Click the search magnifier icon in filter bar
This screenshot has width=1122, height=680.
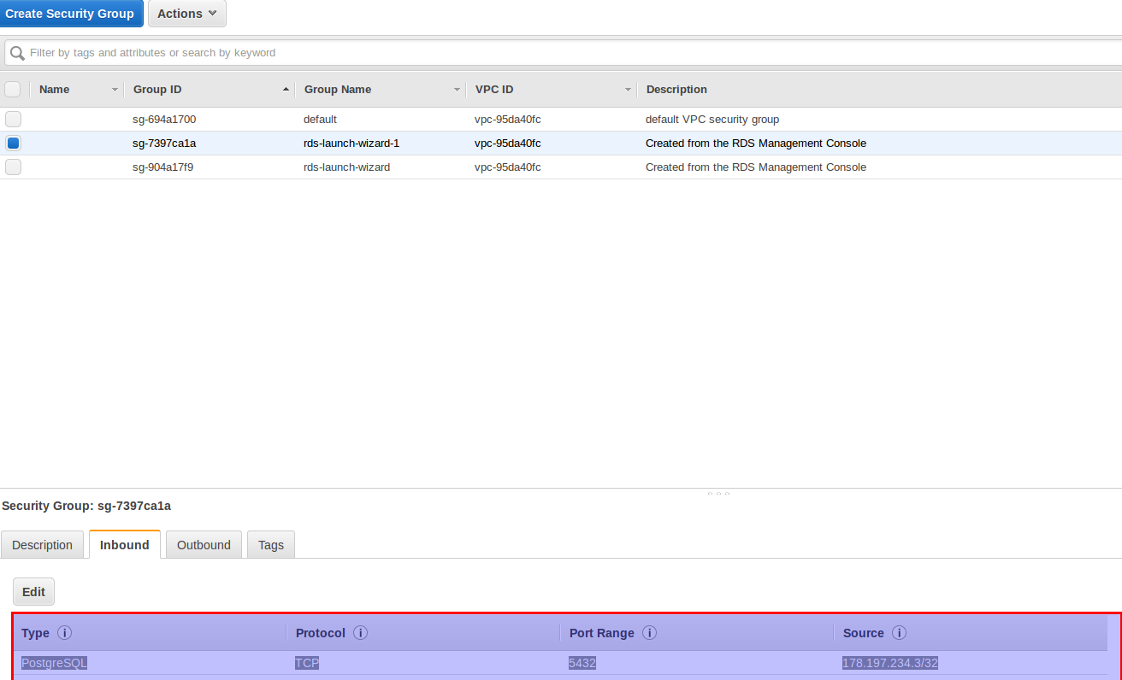tap(16, 53)
